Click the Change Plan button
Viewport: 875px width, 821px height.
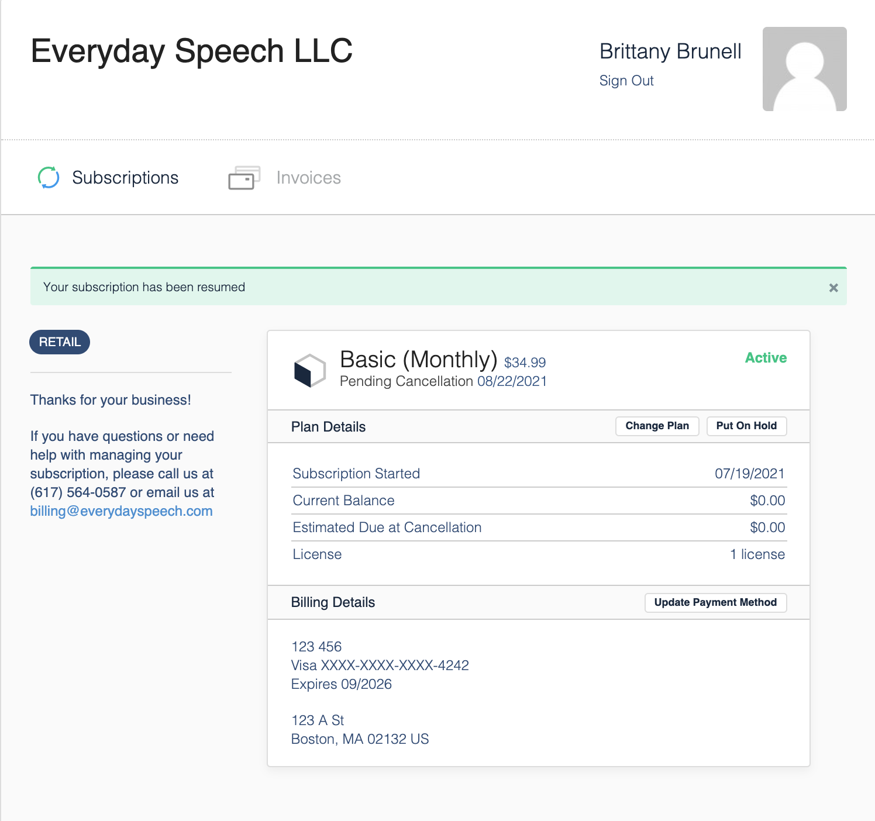657,426
